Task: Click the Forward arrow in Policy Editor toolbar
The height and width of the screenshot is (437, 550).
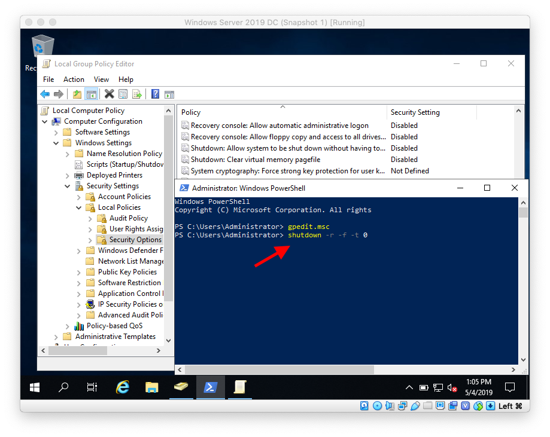Action: (x=59, y=94)
